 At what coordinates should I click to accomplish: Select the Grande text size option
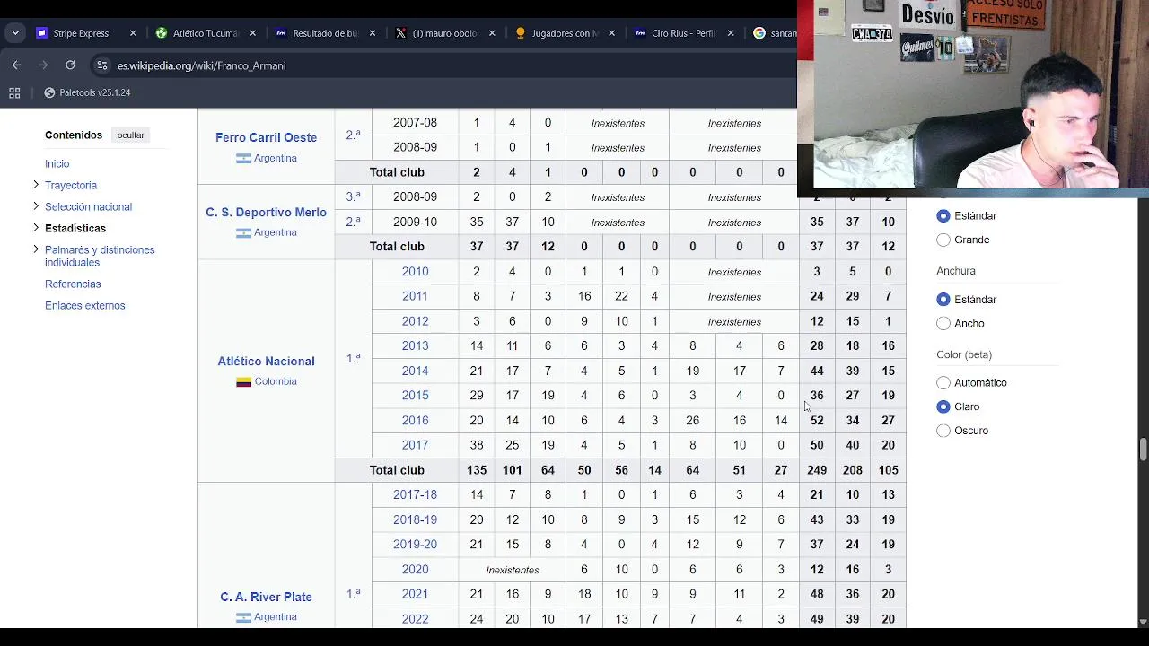tap(943, 240)
